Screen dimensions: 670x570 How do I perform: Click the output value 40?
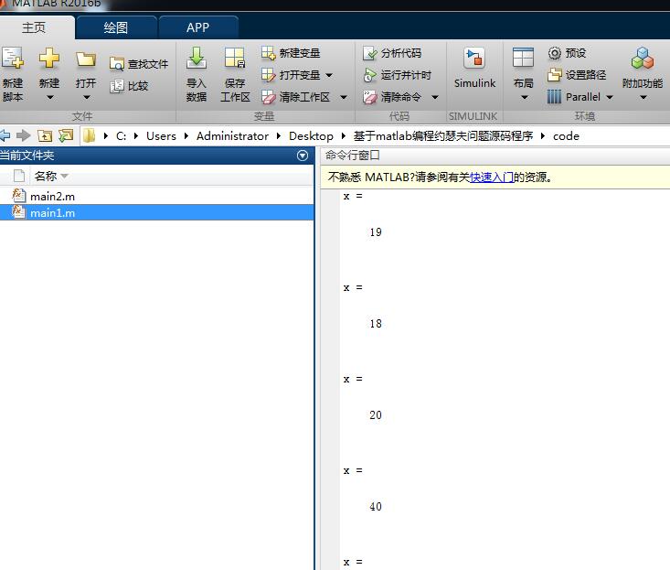coord(376,507)
